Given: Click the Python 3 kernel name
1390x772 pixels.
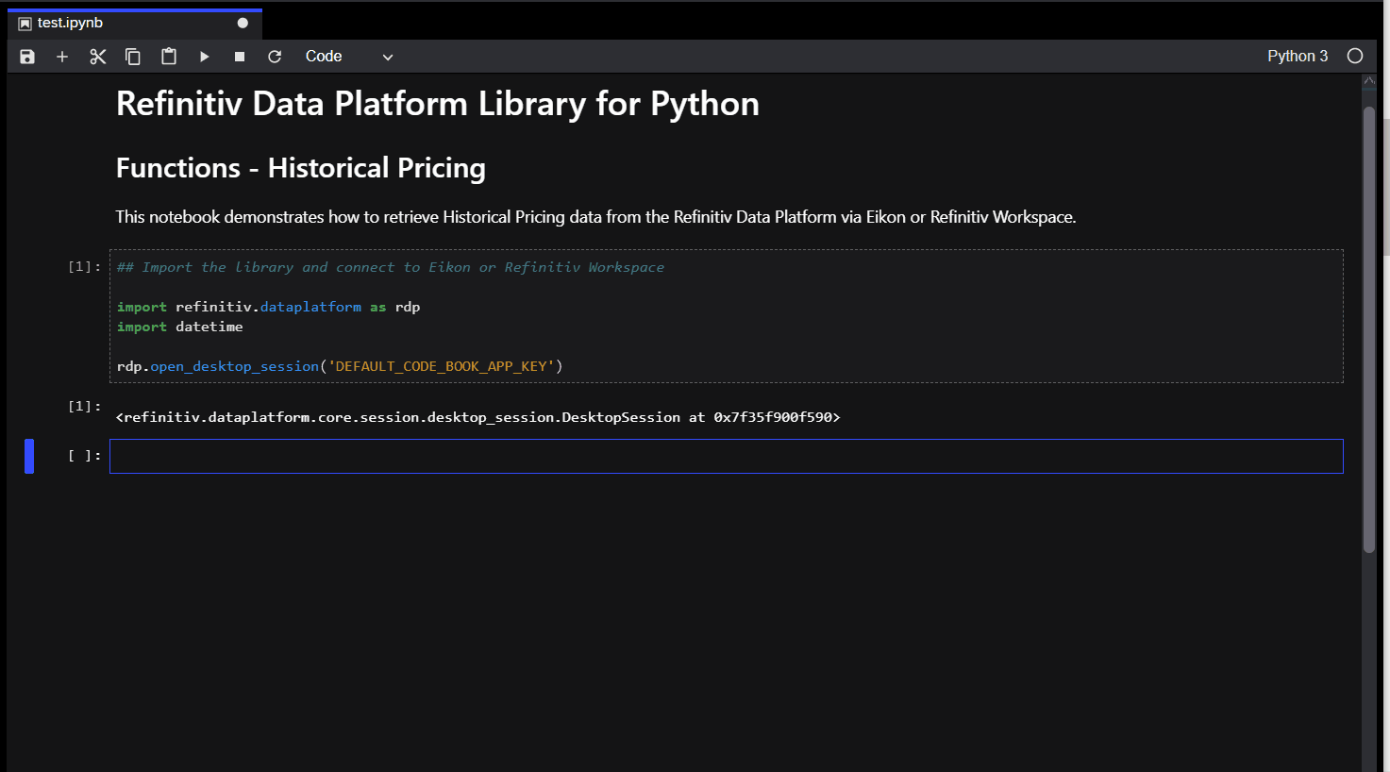Looking at the screenshot, I should [x=1298, y=56].
